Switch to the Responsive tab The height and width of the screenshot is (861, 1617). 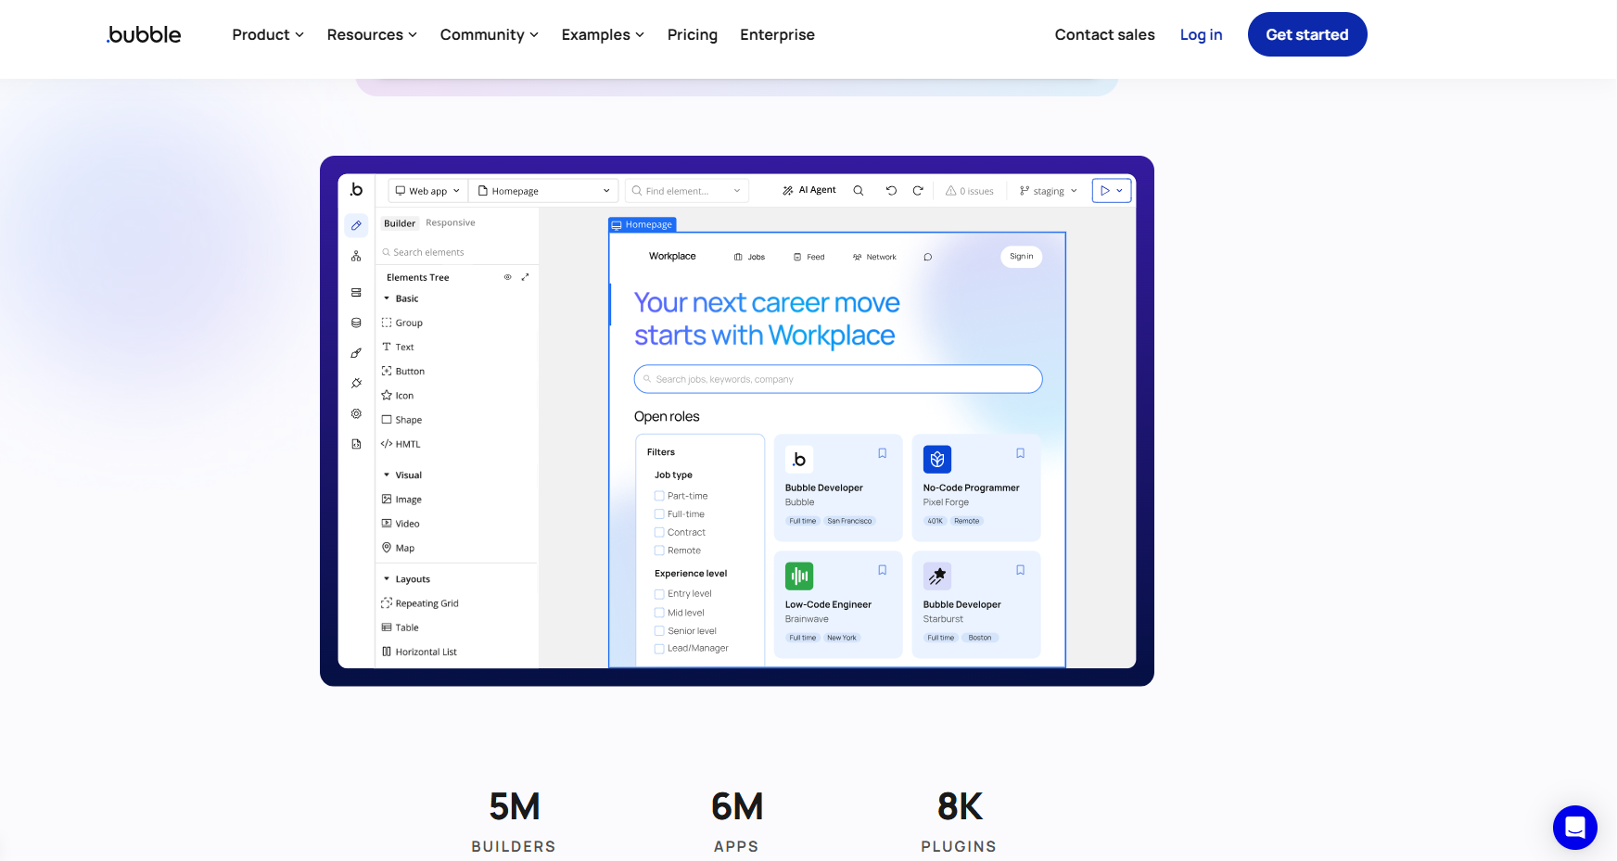450,223
